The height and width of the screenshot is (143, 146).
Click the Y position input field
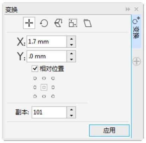[47, 56]
